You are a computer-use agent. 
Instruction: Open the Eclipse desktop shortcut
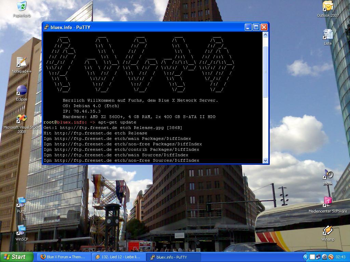tap(22, 91)
